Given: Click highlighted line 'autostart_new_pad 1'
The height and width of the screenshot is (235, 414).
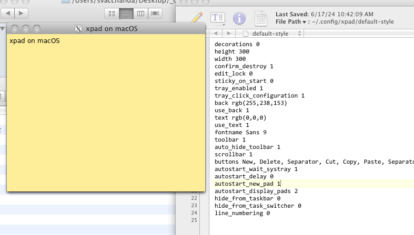Looking at the screenshot, I should click(x=247, y=184).
